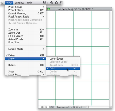Toggle Rulers on
The width and height of the screenshot is (115, 111).
click(25, 65)
